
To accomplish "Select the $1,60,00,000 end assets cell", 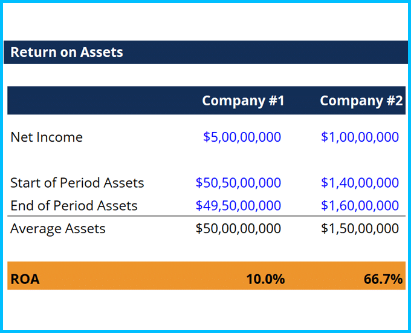I will (360, 206).
